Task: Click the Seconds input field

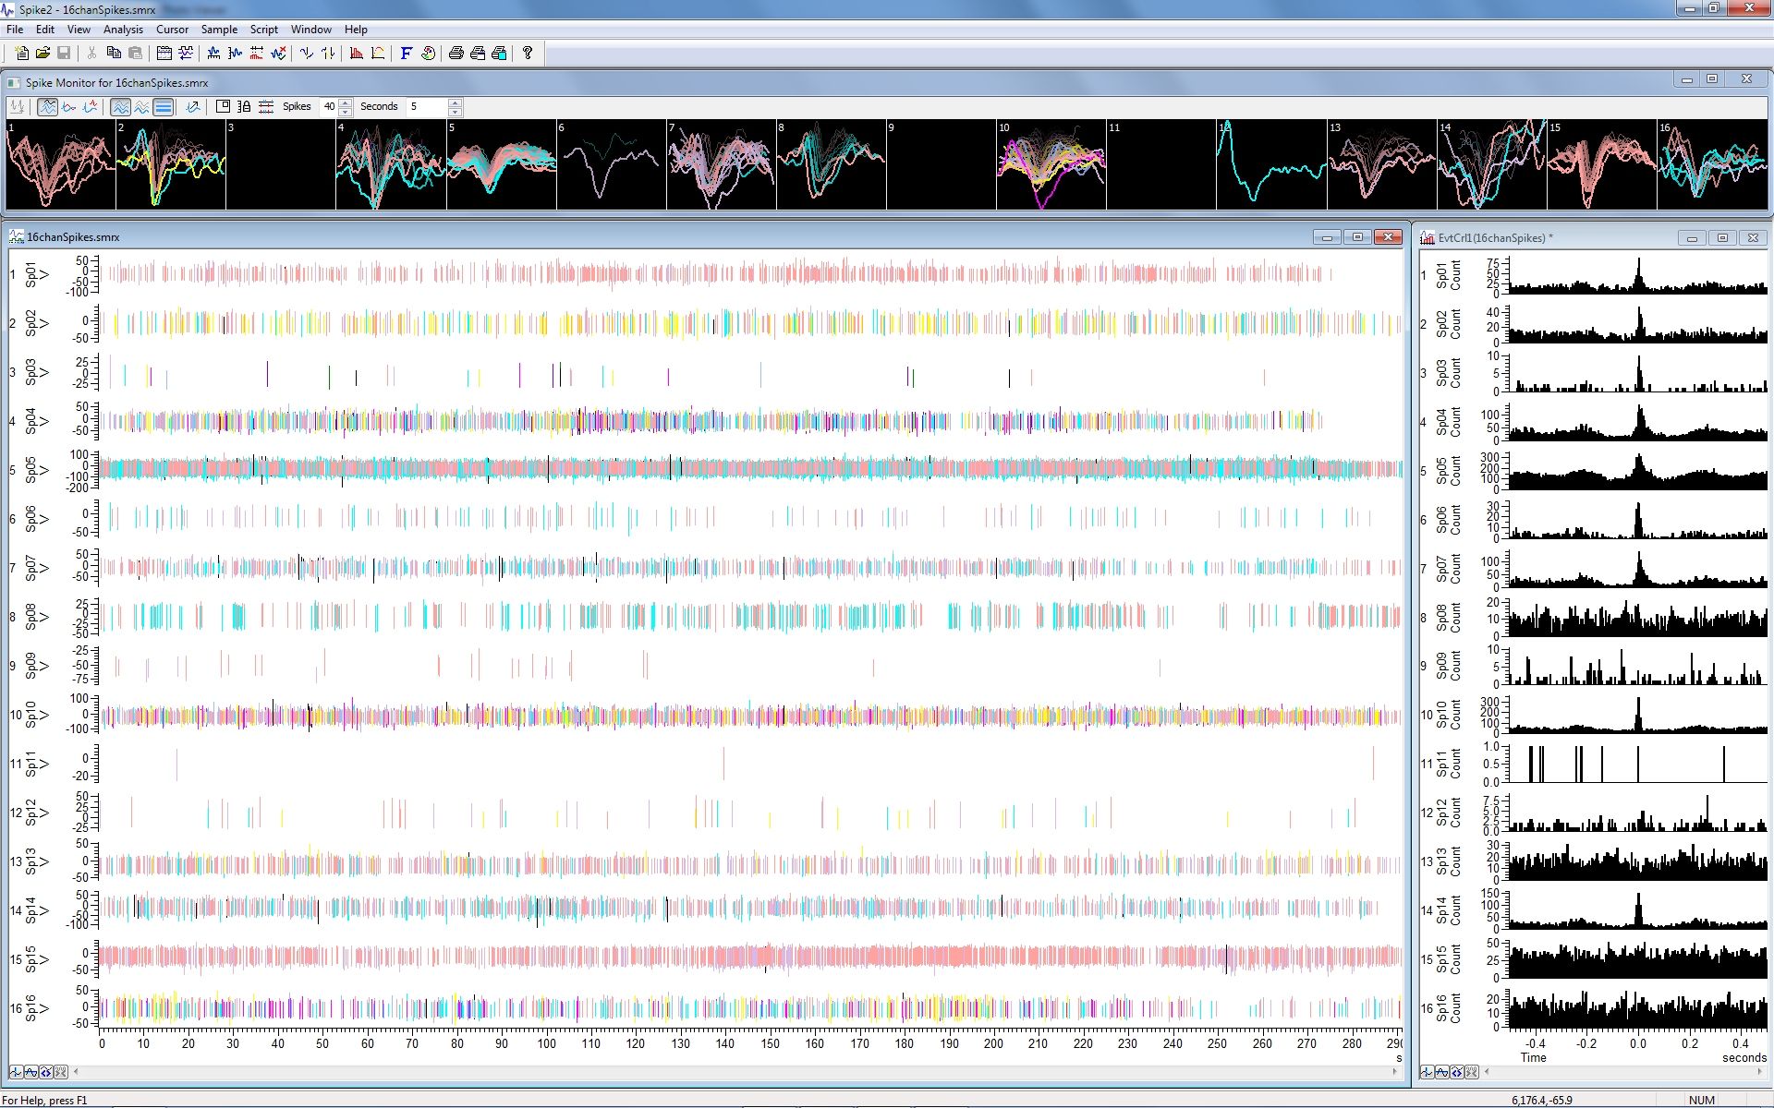Action: tap(427, 107)
